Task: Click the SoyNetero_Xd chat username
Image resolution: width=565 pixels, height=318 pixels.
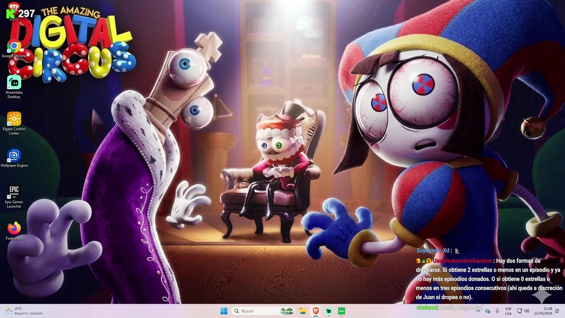Action: click(x=433, y=250)
